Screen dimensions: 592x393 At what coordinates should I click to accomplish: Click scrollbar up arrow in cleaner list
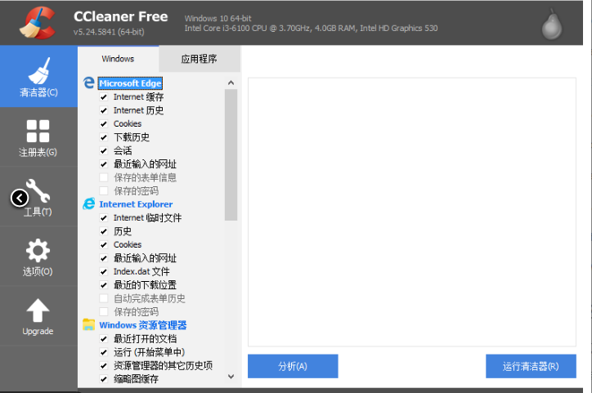point(231,83)
